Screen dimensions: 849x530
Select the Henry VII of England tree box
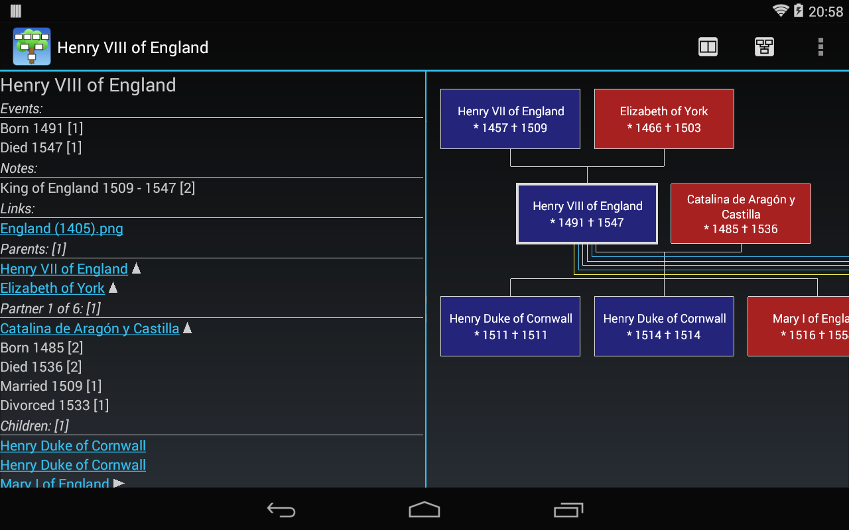(510, 119)
